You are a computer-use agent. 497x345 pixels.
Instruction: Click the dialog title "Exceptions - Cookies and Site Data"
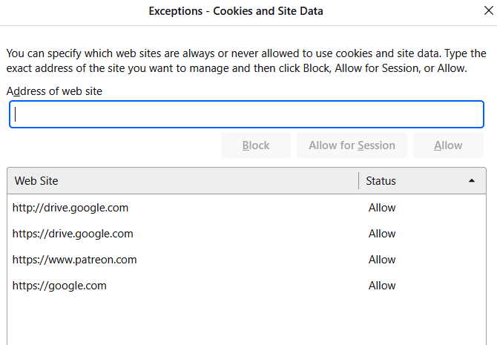pyautogui.click(x=236, y=11)
